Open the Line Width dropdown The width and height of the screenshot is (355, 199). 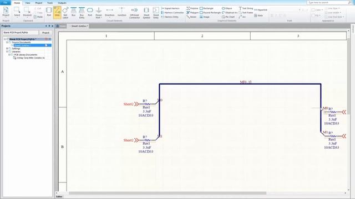(x=333, y=13)
